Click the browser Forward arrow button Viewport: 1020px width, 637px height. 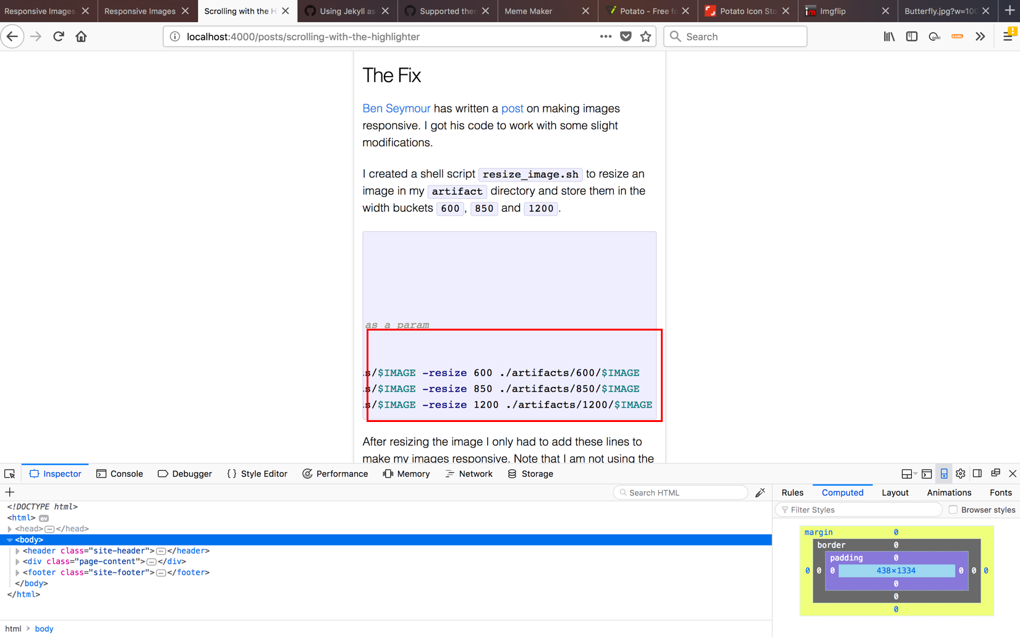(x=36, y=36)
